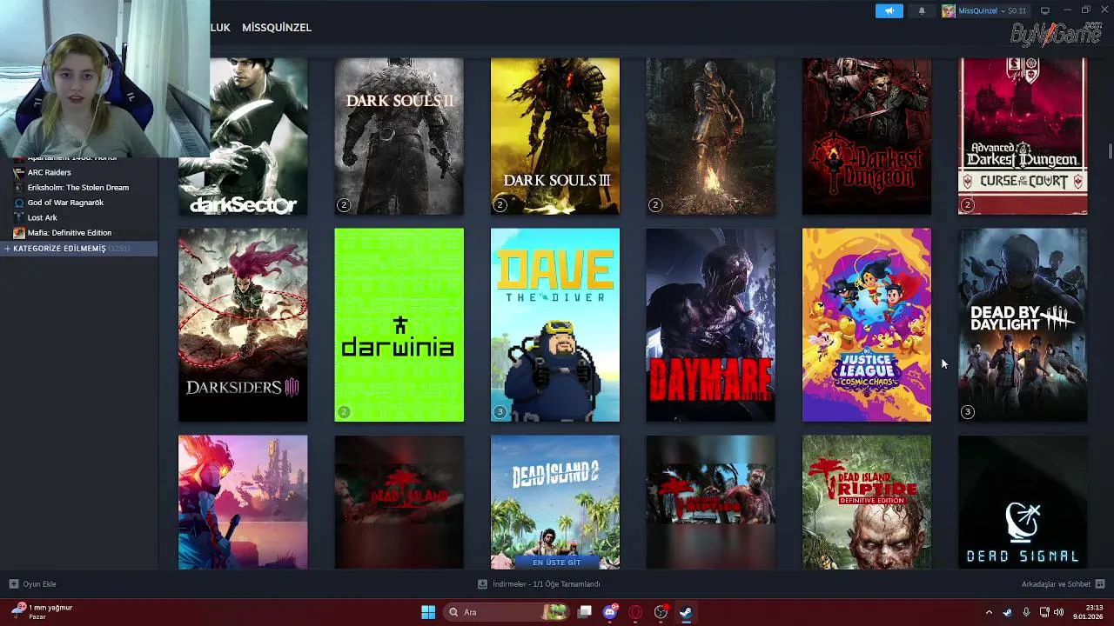This screenshot has height=626, width=1114.
Task: Open Task View on the taskbar
Action: (586, 612)
